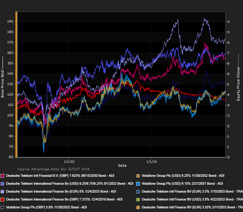Select legend label Deutsche Telekom (EUR) 3.55% 2/11/2033

(x=192, y=207)
